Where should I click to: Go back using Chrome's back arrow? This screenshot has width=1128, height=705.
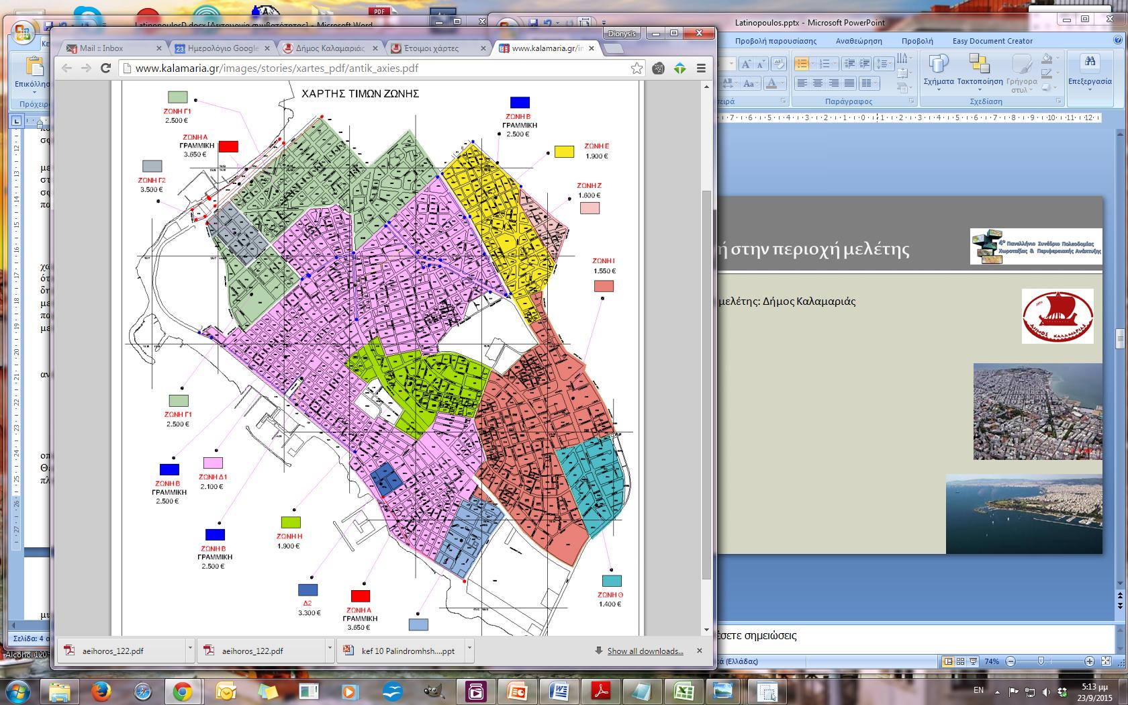tap(66, 68)
